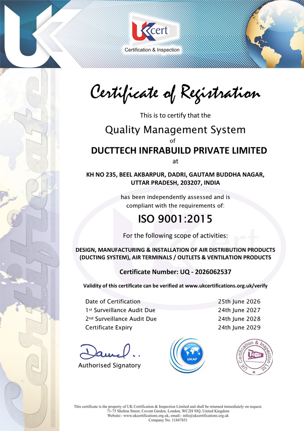Click the UK Certification & Inspection Ltd. round stamp

coord(255,356)
